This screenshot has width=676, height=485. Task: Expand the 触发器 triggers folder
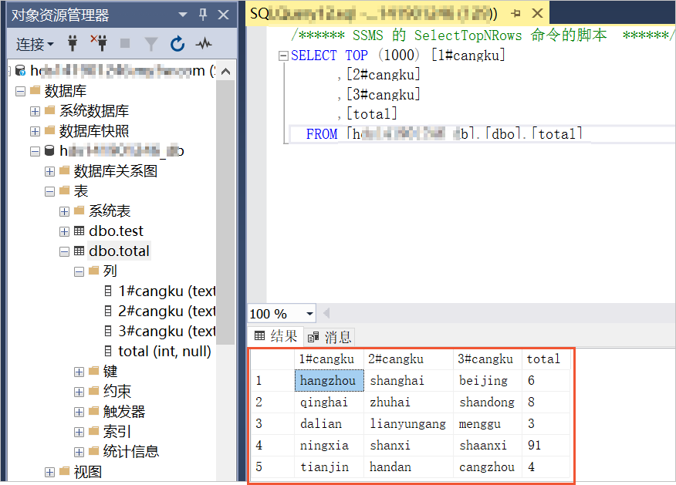pos(79,412)
